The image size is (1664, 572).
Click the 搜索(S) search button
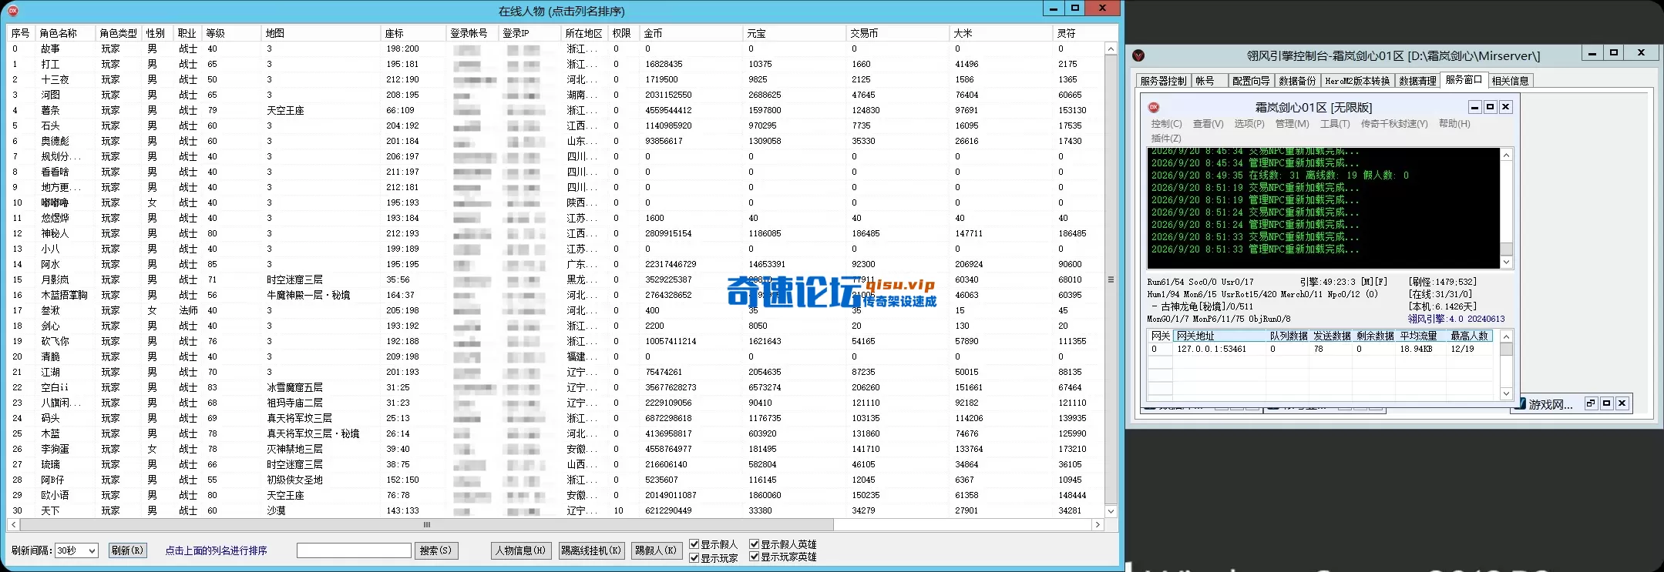pyautogui.click(x=436, y=550)
